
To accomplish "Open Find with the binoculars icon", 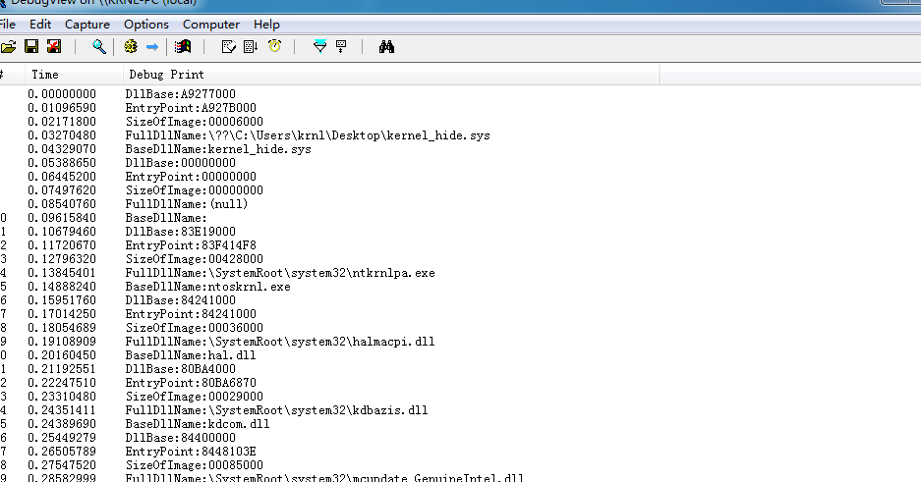I will coord(386,47).
